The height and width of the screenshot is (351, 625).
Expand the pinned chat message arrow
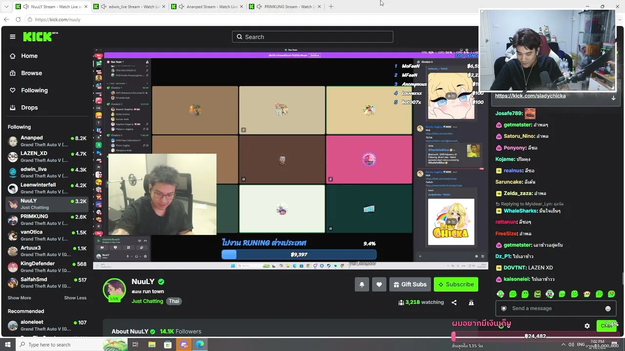tap(613, 98)
